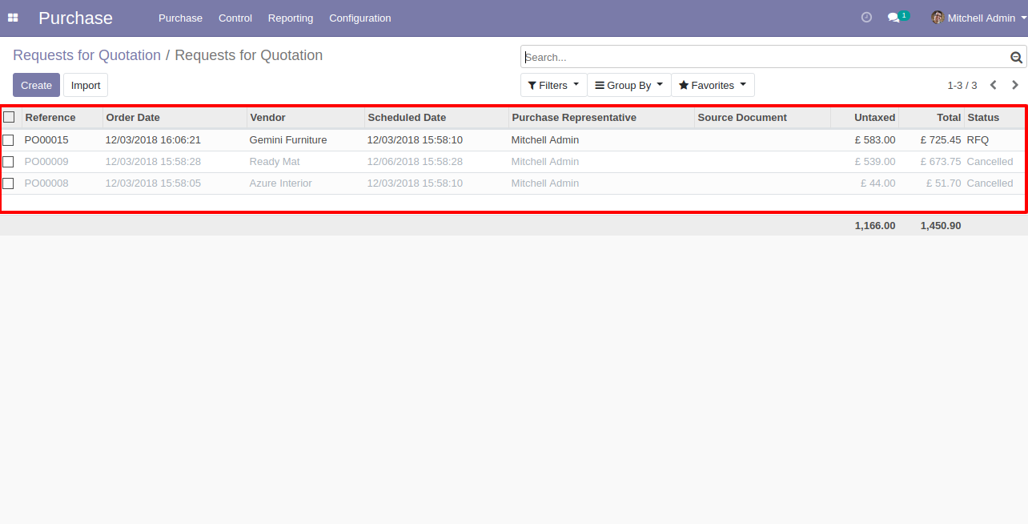This screenshot has height=524, width=1028.
Task: Tick the checkbox for PO00009
Action: (8, 162)
